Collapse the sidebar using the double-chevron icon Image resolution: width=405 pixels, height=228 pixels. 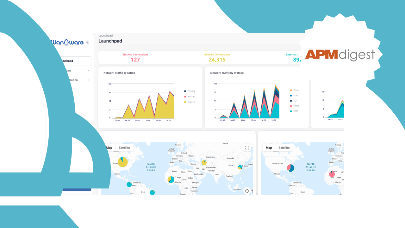tap(87, 41)
